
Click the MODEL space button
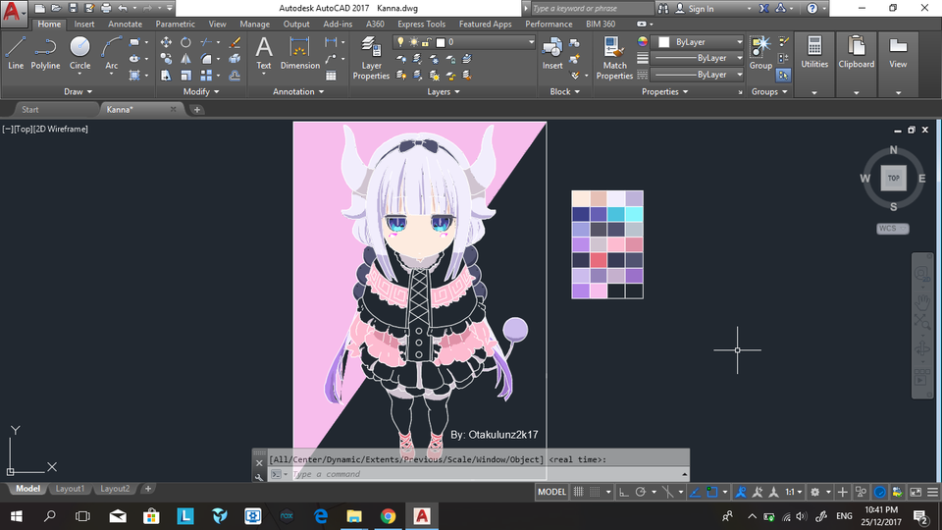[x=551, y=492]
